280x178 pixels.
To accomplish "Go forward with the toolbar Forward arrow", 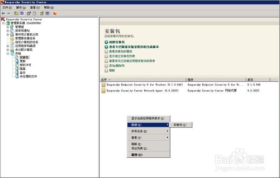I will pyautogui.click(x=9, y=13).
